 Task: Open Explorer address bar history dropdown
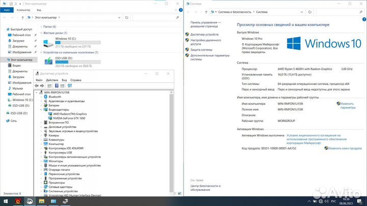tap(119, 17)
